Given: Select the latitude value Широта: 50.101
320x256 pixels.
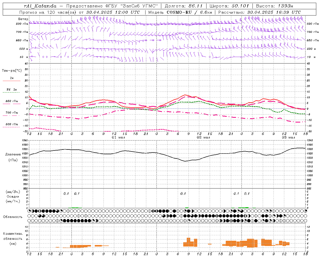Looking at the screenshot, I should [x=229, y=6].
